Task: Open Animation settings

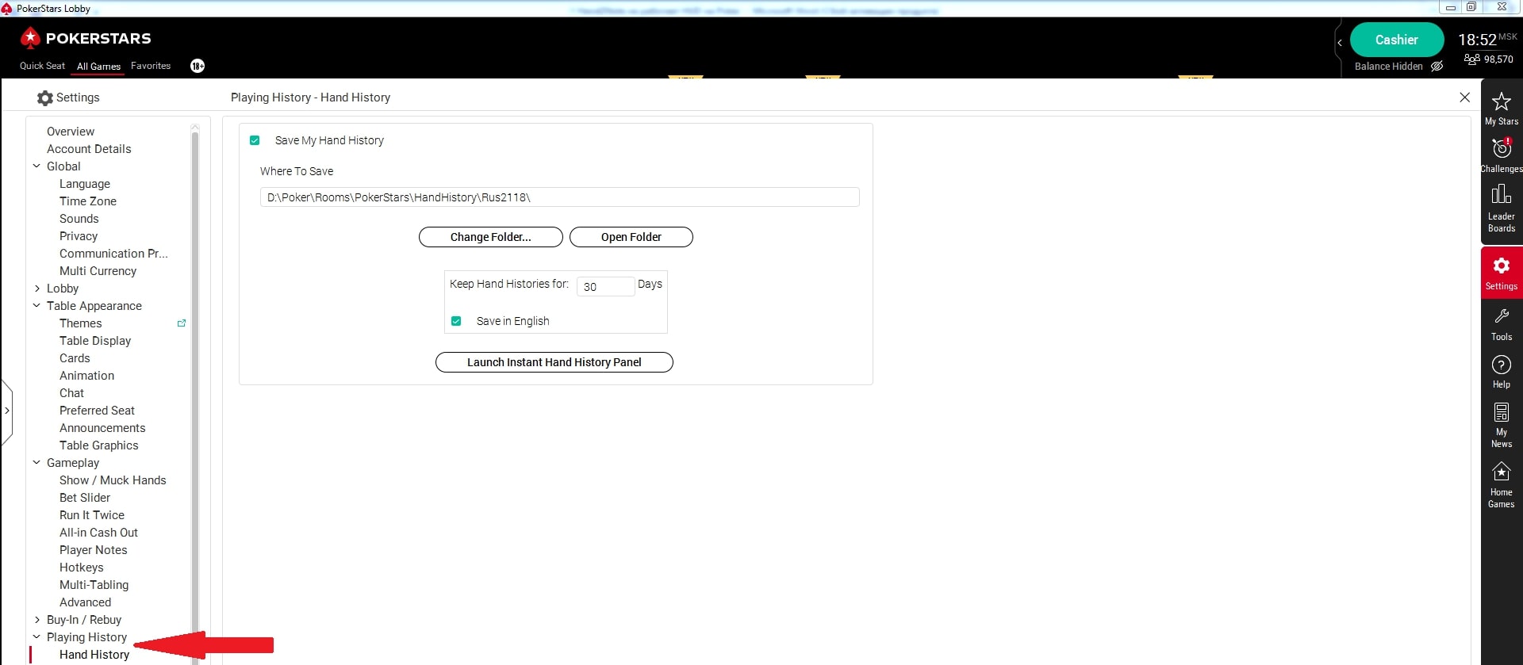Action: coord(86,376)
